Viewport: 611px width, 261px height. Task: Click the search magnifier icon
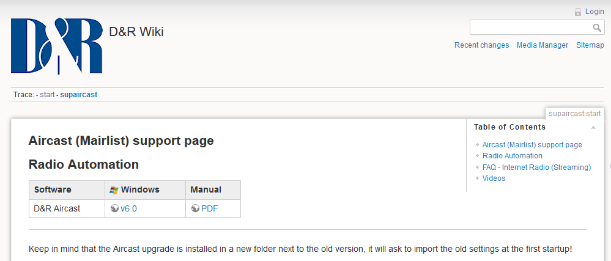point(597,28)
